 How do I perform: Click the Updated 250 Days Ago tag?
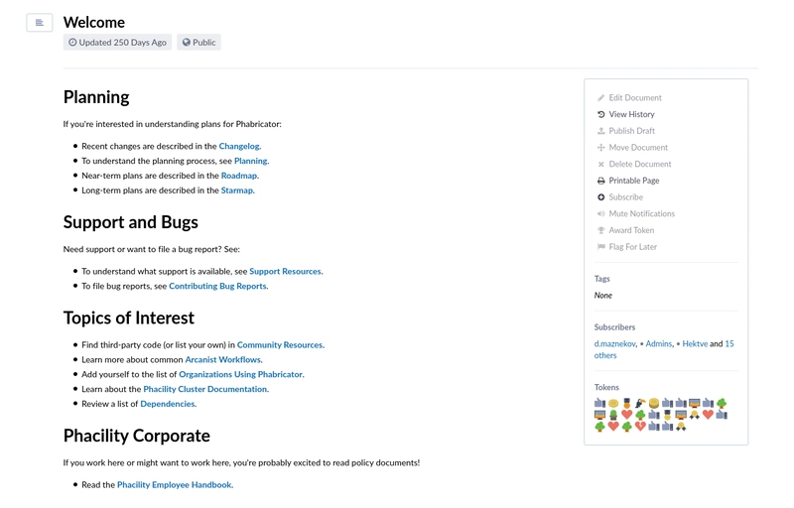[118, 43]
